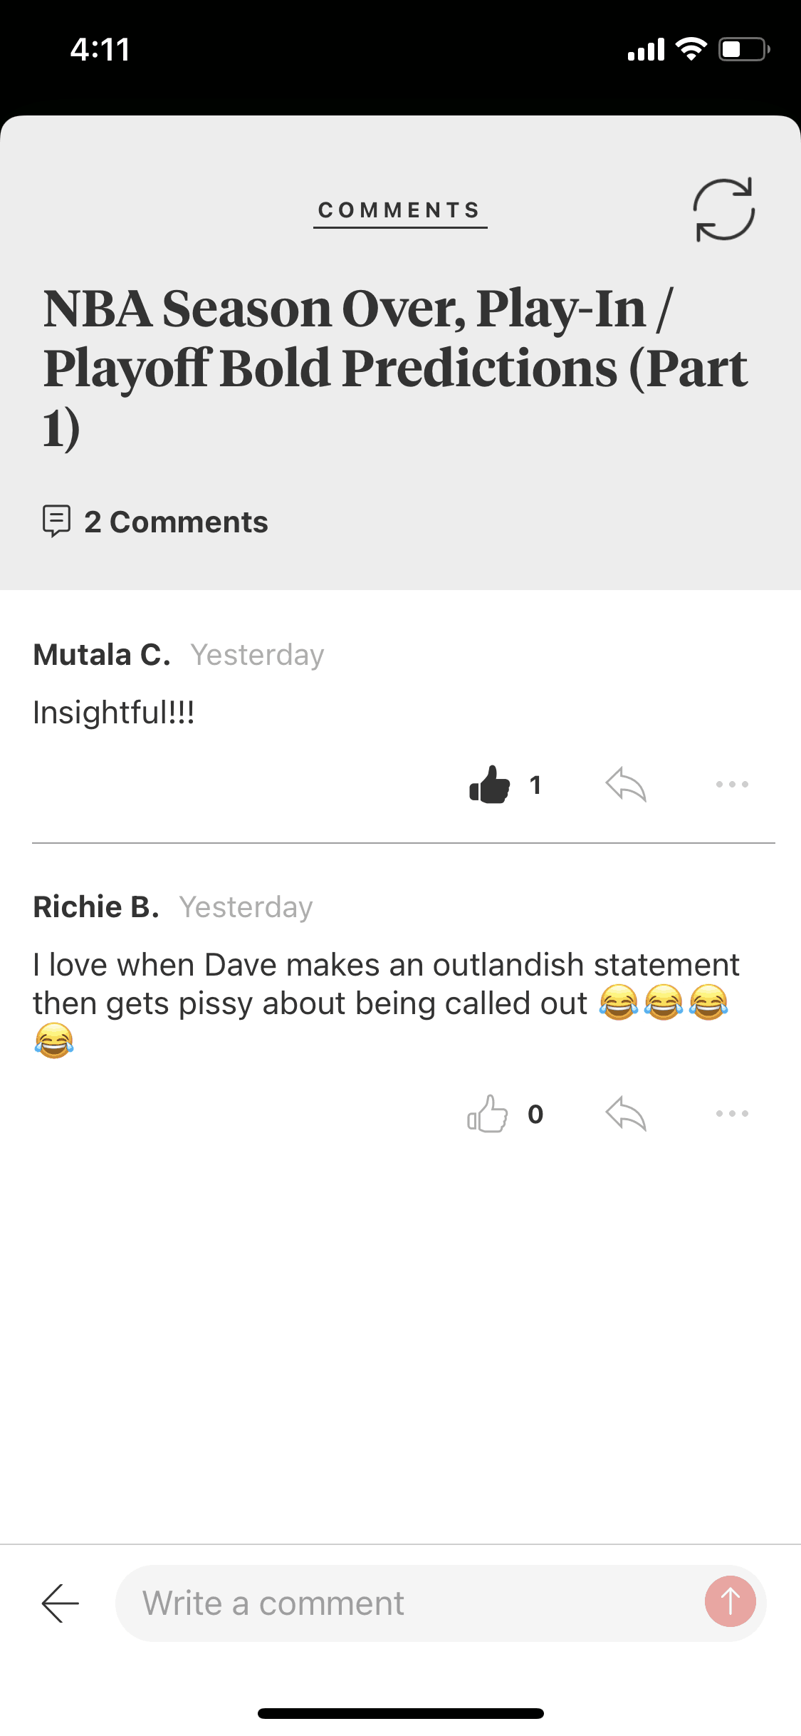Viewport: 801px width, 1736px height.
Task: Select the COMMENTS tab header
Action: (x=400, y=211)
